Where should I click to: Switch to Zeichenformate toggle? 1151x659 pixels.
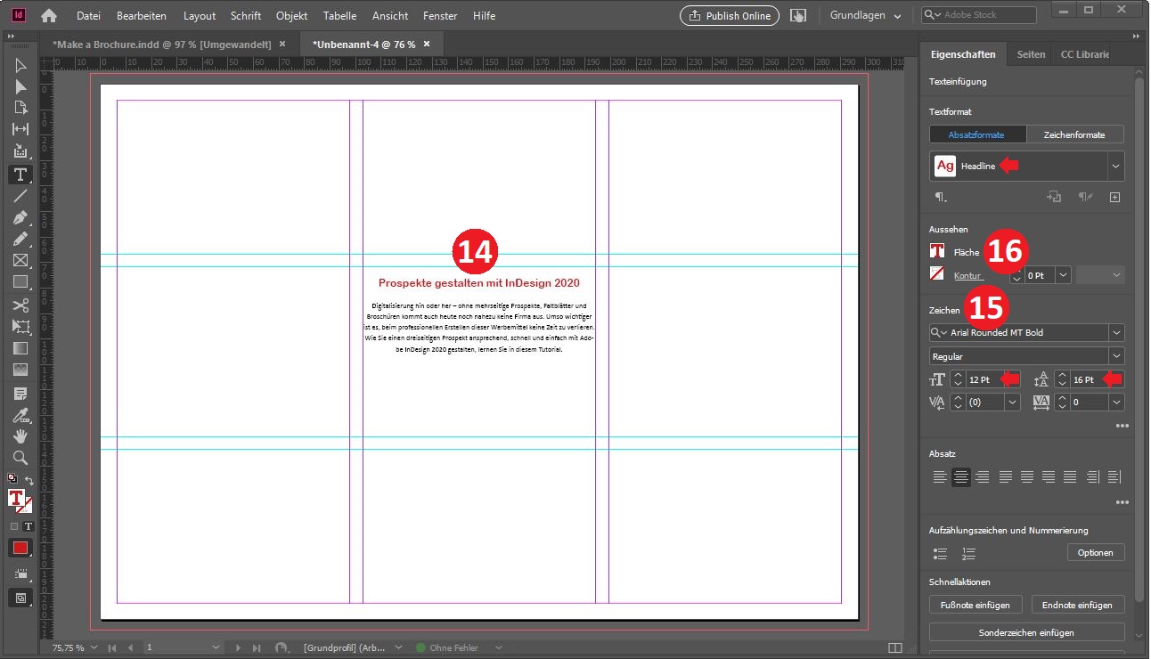[x=1074, y=134]
